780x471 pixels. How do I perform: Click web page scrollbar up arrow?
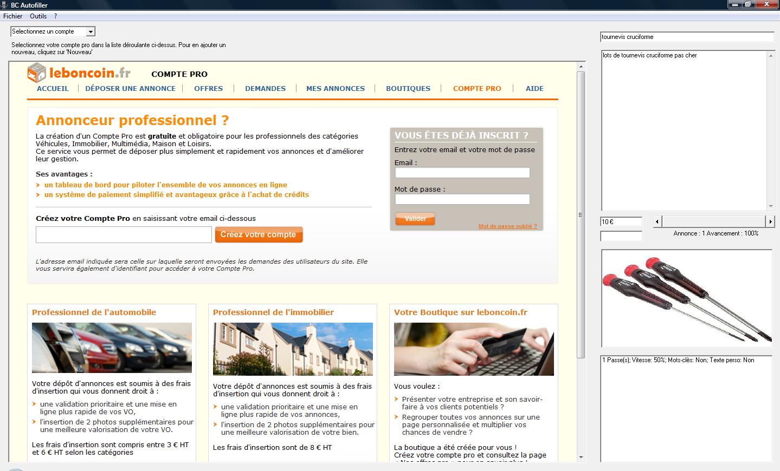(x=581, y=67)
